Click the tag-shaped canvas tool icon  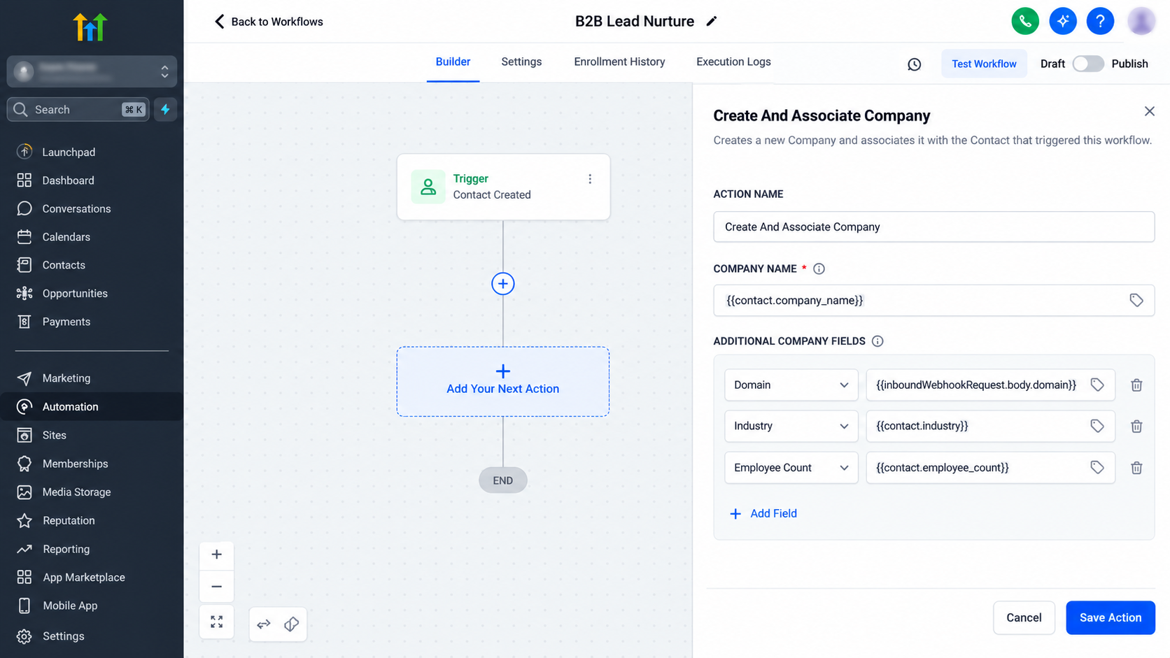(292, 624)
